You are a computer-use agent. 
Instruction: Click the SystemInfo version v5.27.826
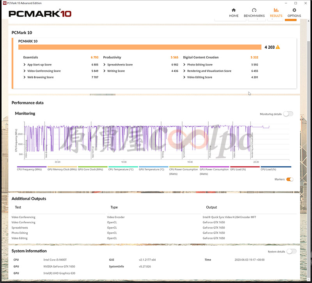click(x=145, y=267)
